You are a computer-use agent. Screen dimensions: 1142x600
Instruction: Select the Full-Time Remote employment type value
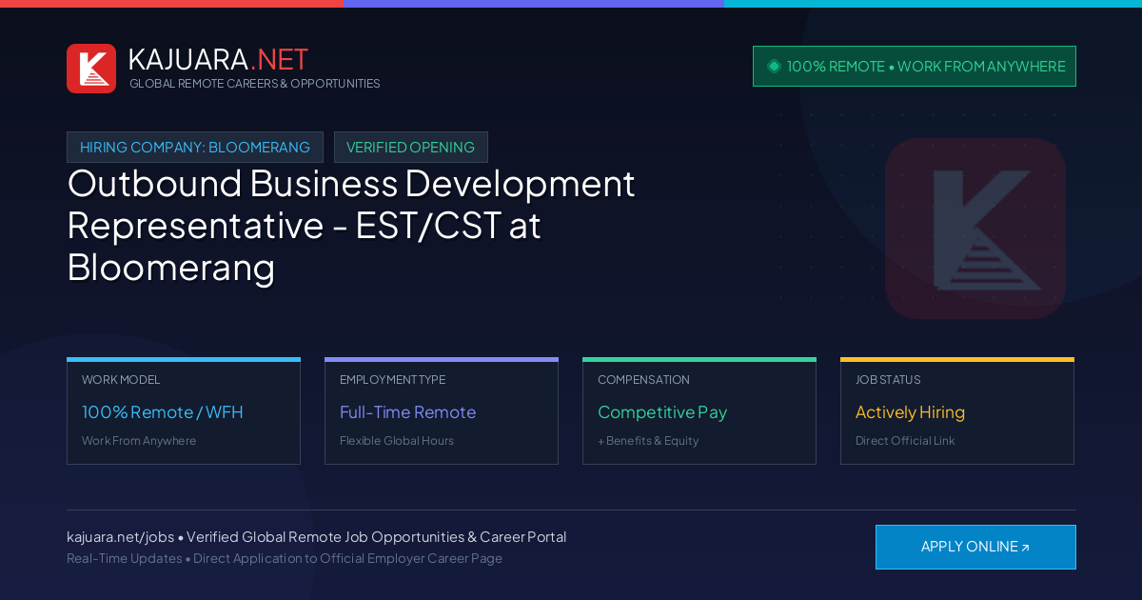(407, 412)
